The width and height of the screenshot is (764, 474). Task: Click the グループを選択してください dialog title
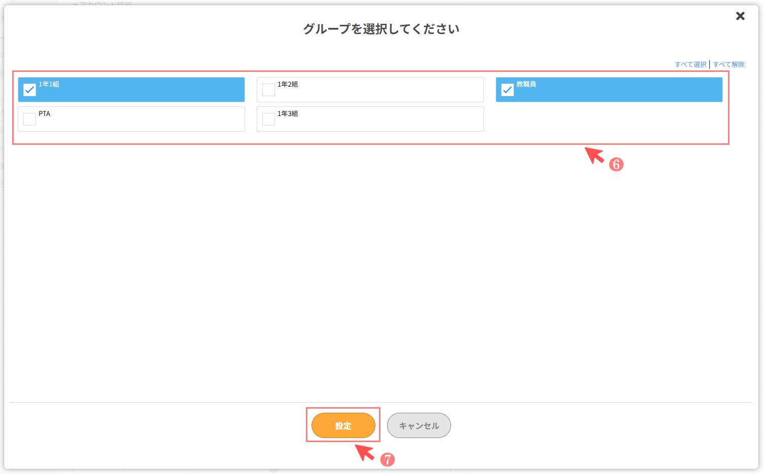(x=381, y=29)
